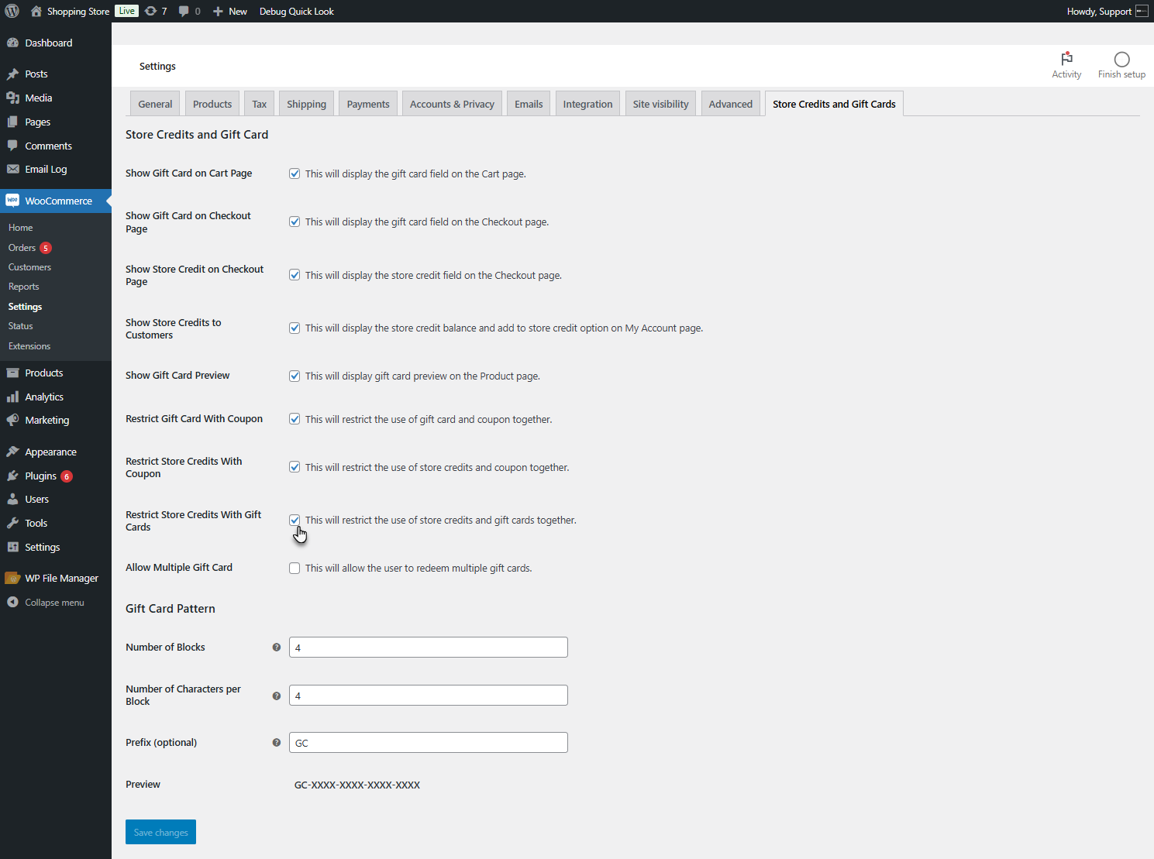This screenshot has width=1154, height=859.
Task: Click the plus New icon in admin bar
Action: pyautogui.click(x=218, y=11)
